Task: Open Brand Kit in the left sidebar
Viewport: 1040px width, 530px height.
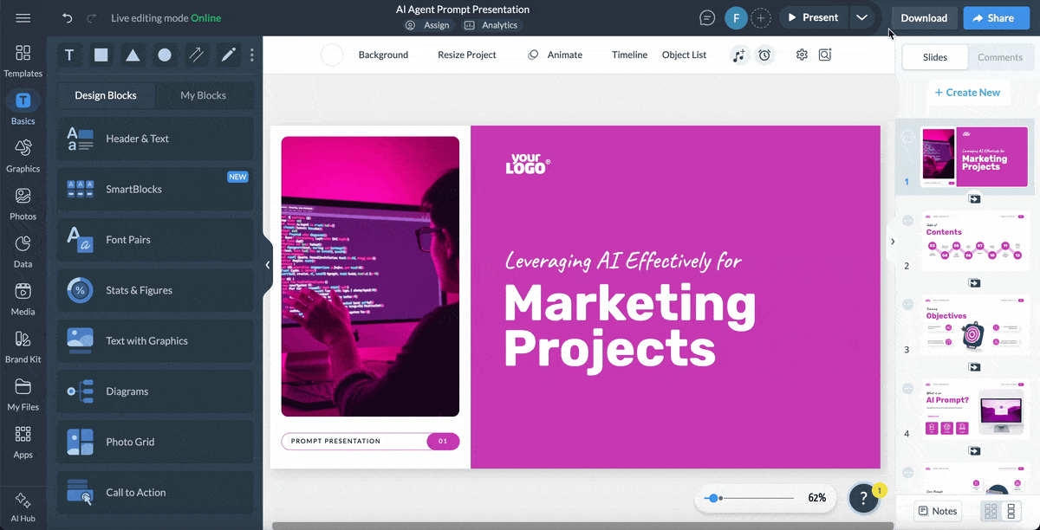Action: point(23,347)
